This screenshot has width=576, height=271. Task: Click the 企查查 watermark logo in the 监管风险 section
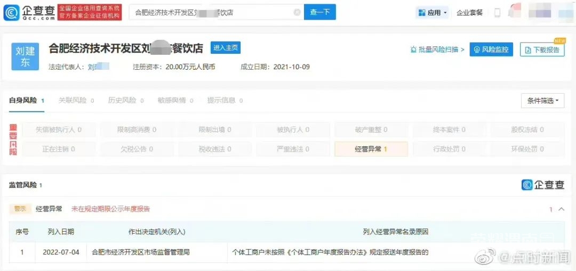tap(542, 184)
